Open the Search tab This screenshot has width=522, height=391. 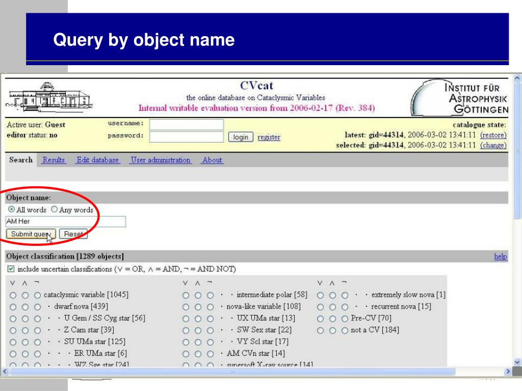tap(21, 160)
